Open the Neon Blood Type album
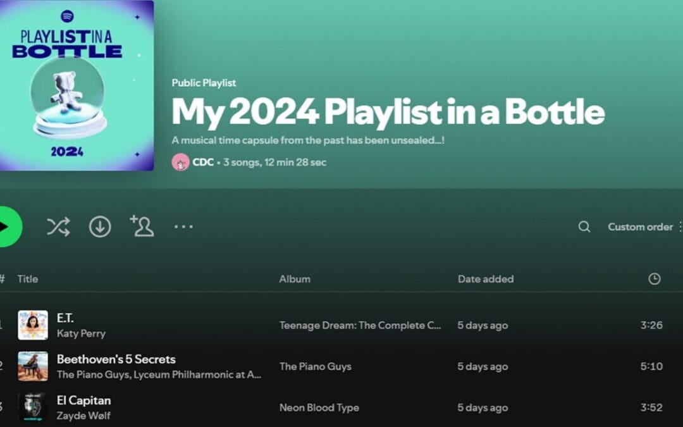683x427 pixels. 319,407
